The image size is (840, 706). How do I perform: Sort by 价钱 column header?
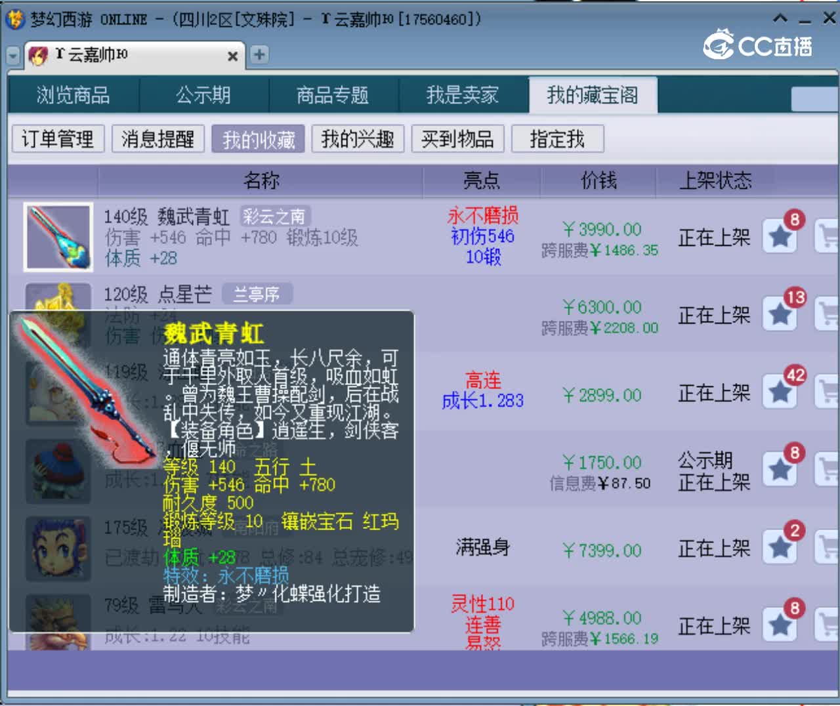[598, 180]
